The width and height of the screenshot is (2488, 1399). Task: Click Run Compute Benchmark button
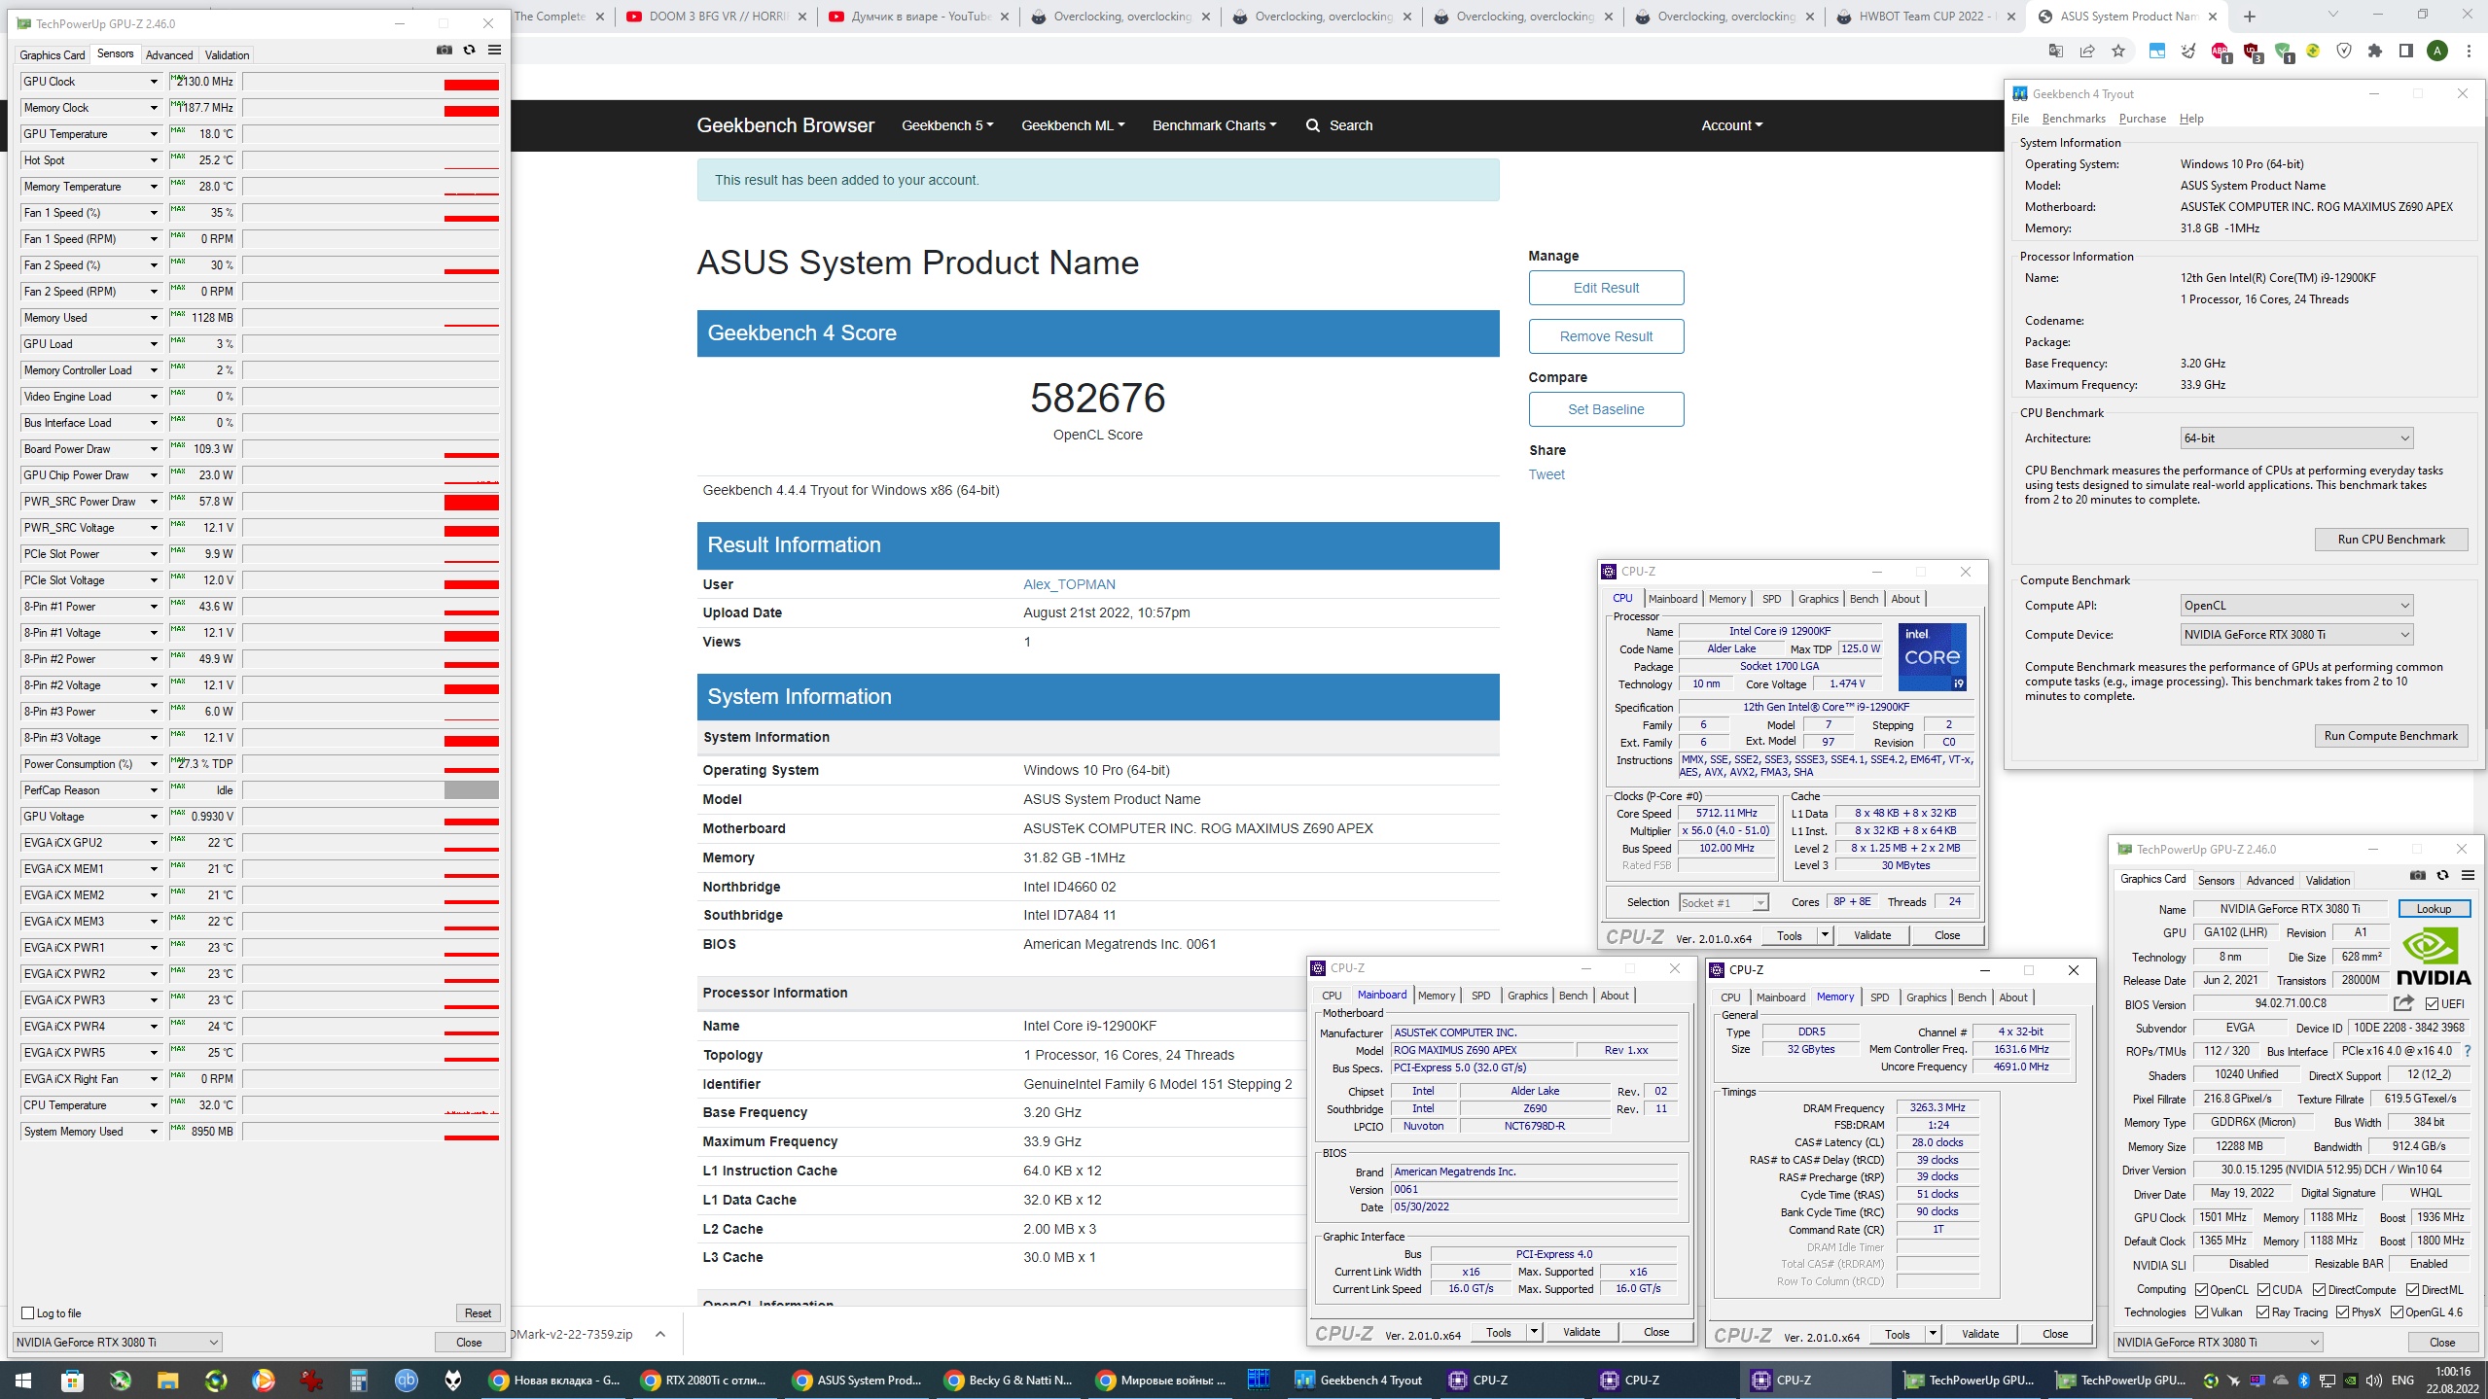point(2391,736)
